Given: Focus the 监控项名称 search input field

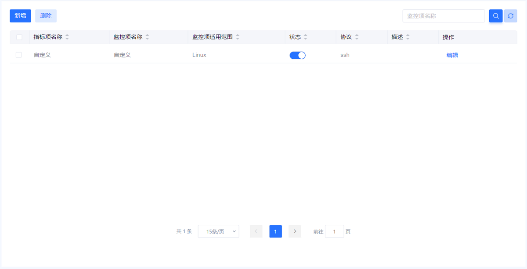Looking at the screenshot, I should (444, 16).
